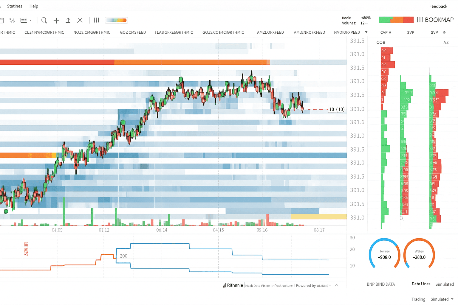The image size is (458, 305).
Task: Select the CVP A column header
Action: pos(386,32)
